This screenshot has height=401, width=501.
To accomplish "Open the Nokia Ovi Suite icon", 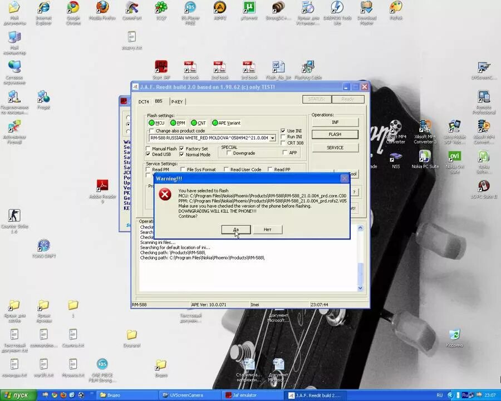I will click(x=454, y=162).
